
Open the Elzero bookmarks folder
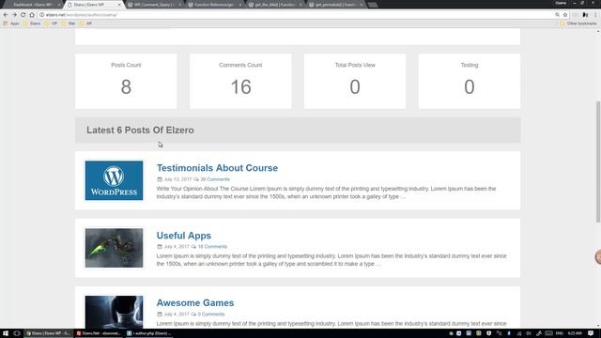32,23
